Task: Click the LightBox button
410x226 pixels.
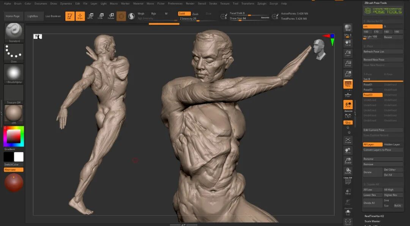Action: coord(33,16)
